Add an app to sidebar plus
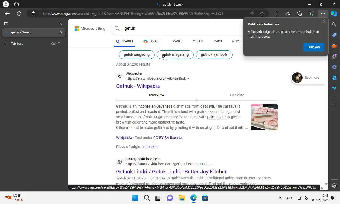The height and width of the screenshot is (204, 340). click(x=334, y=105)
